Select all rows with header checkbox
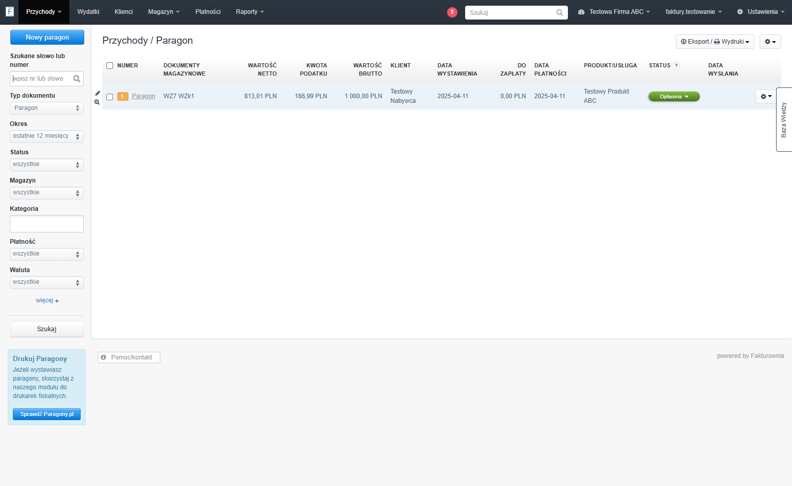The image size is (792, 486). pyautogui.click(x=109, y=66)
